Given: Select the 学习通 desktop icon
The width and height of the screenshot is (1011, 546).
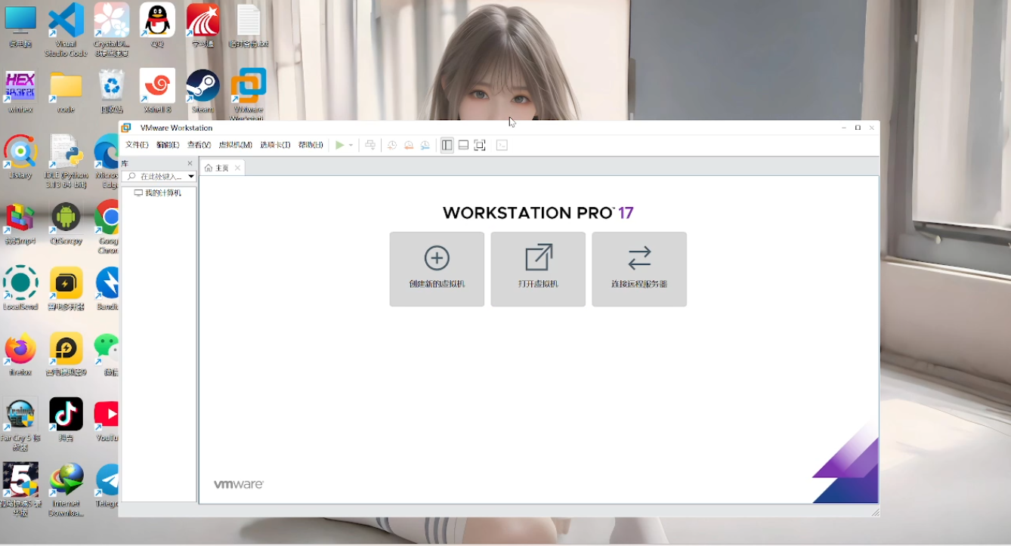Looking at the screenshot, I should coord(203,26).
